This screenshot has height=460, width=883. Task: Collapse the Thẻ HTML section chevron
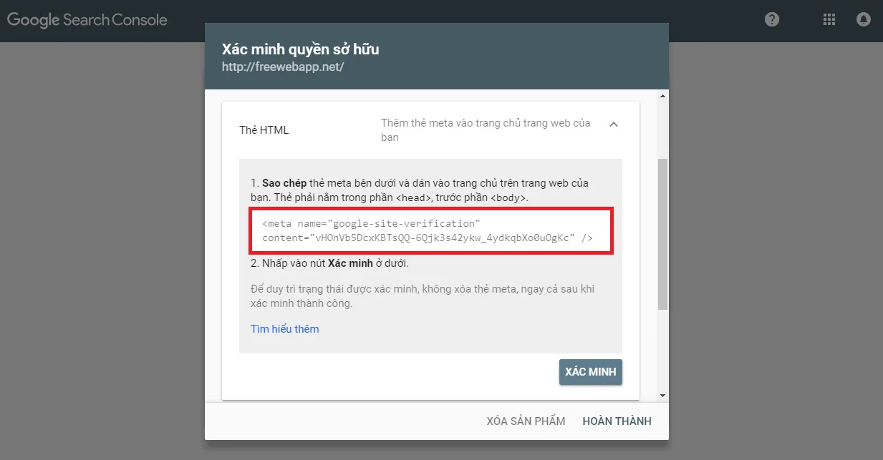pyautogui.click(x=614, y=124)
